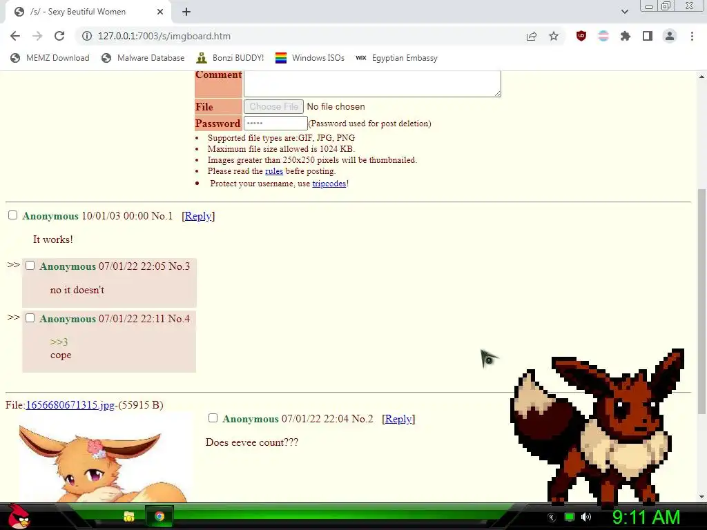Viewport: 707px width, 530px height.
Task: Tick checkbox for post No.4
Action: coord(30,318)
